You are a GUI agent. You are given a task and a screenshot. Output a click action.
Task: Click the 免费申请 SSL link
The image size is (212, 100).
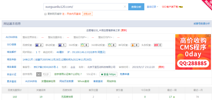tap(124, 74)
